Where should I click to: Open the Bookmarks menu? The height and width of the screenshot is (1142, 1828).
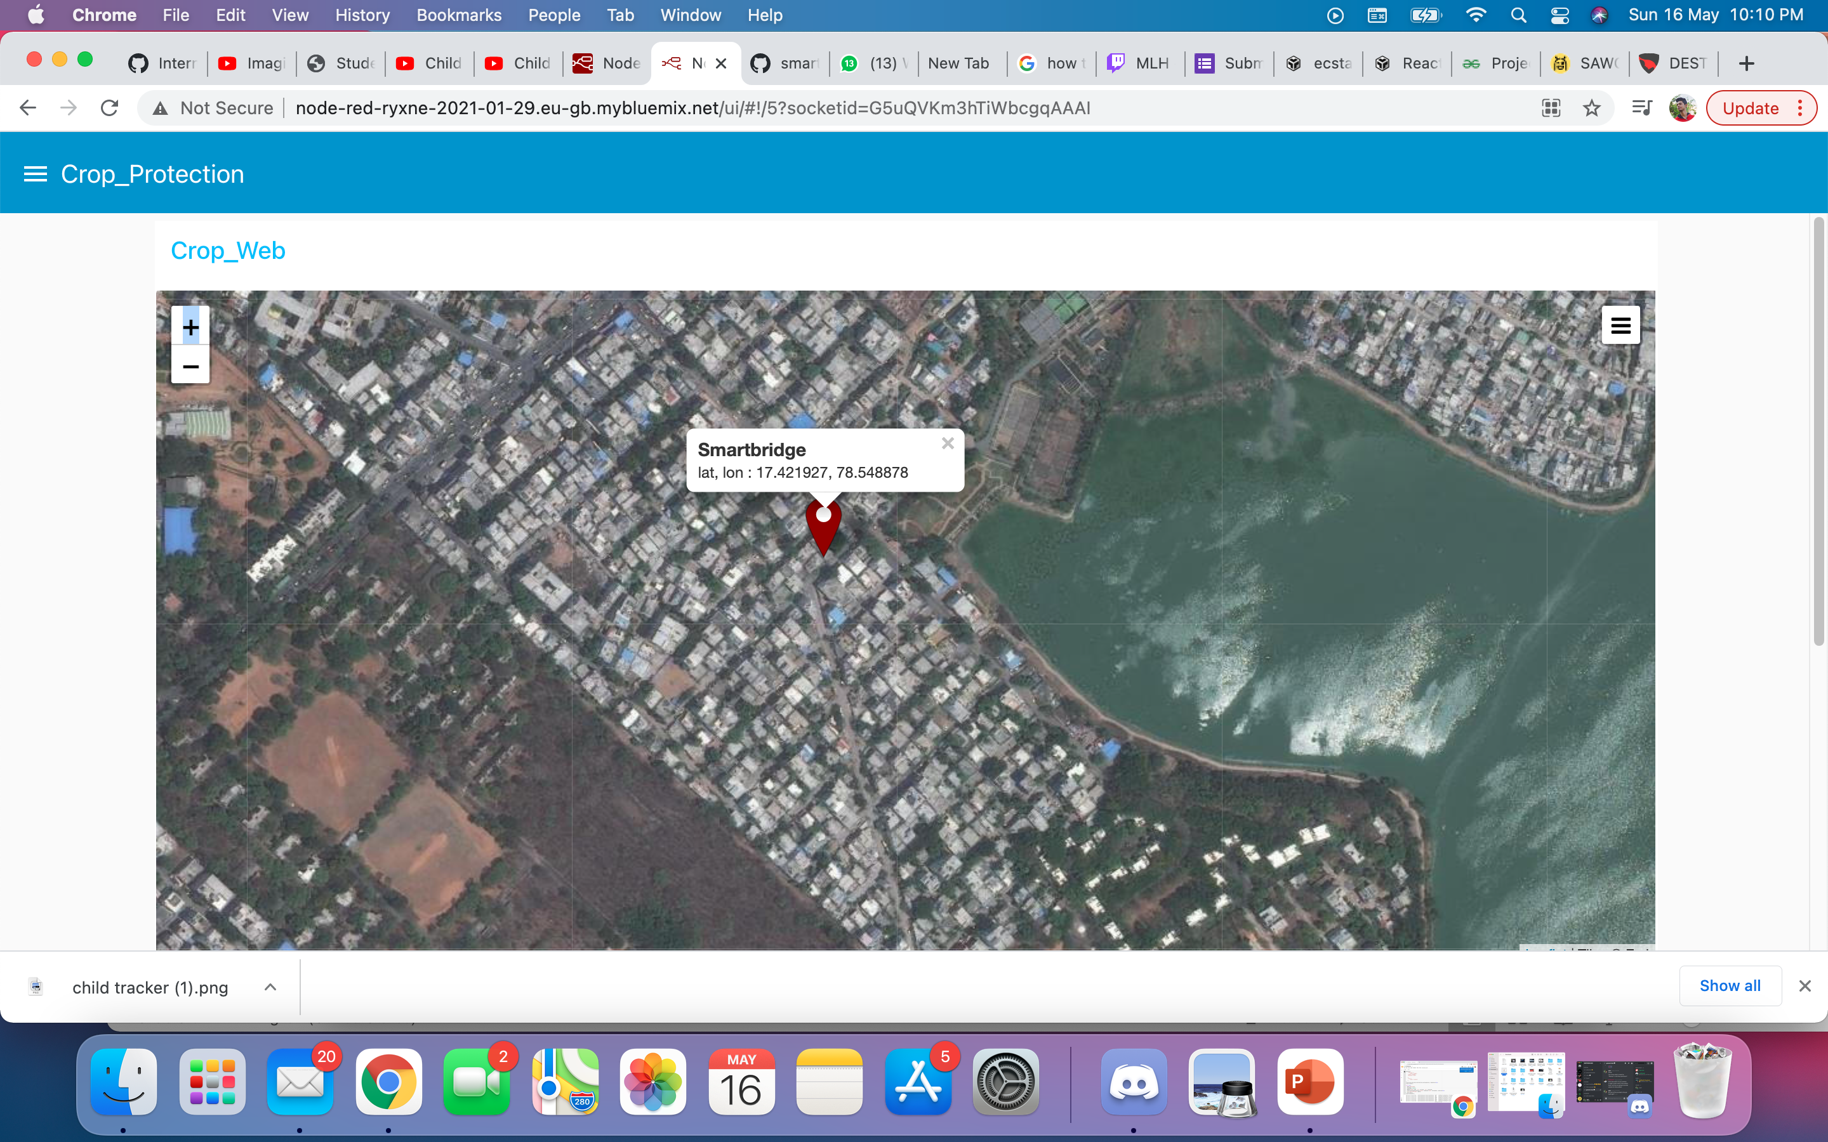pyautogui.click(x=458, y=15)
